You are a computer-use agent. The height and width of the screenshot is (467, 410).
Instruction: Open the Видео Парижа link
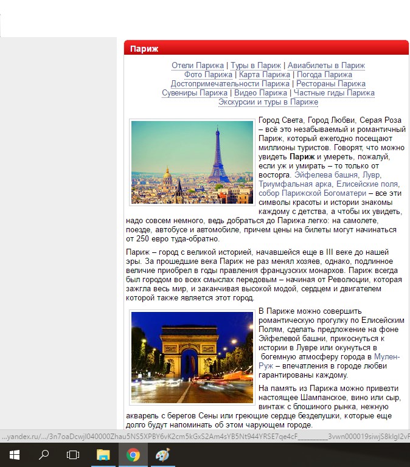260,93
